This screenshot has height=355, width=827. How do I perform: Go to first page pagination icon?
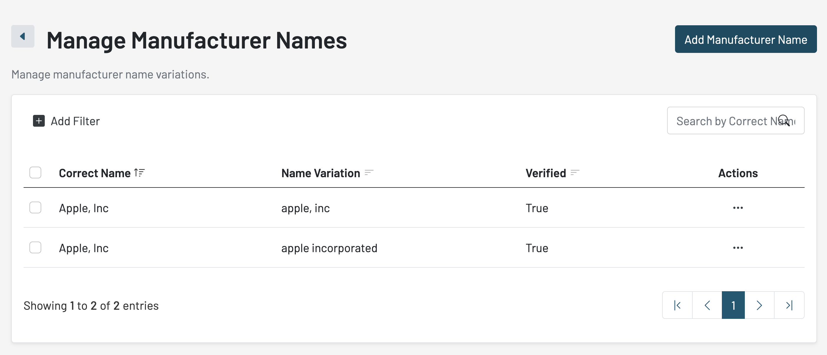click(677, 305)
